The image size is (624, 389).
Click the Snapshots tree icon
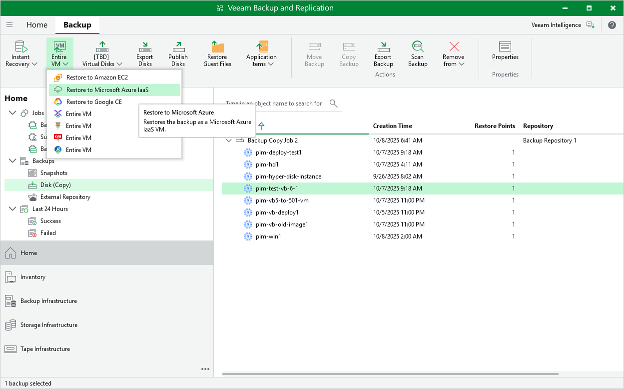click(32, 173)
